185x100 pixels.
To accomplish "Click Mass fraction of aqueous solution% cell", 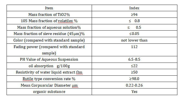I will (x=49, y=27).
